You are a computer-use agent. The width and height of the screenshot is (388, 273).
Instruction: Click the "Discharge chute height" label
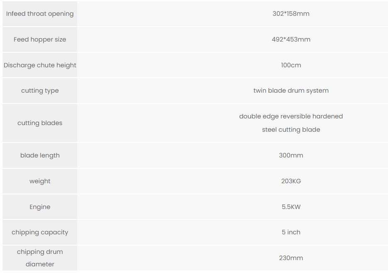click(x=40, y=65)
